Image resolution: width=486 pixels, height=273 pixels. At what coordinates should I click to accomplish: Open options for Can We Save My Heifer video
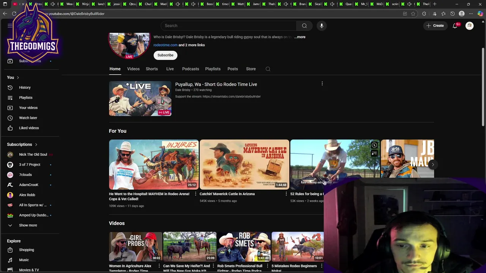pos(213,266)
